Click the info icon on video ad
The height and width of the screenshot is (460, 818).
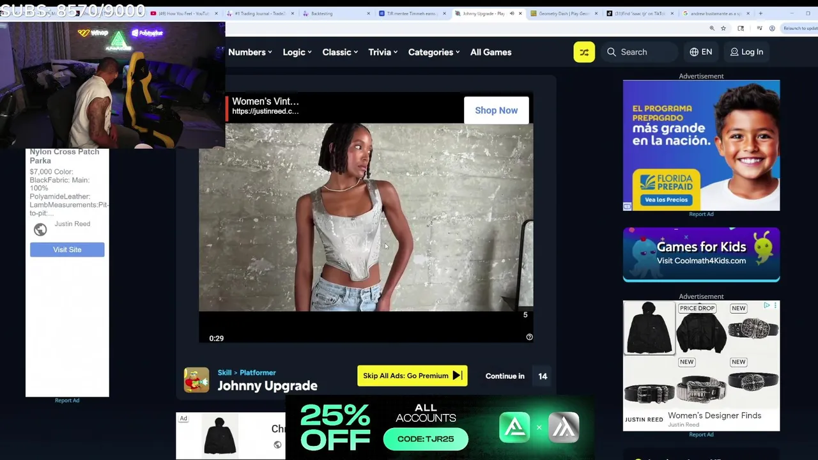pos(529,337)
